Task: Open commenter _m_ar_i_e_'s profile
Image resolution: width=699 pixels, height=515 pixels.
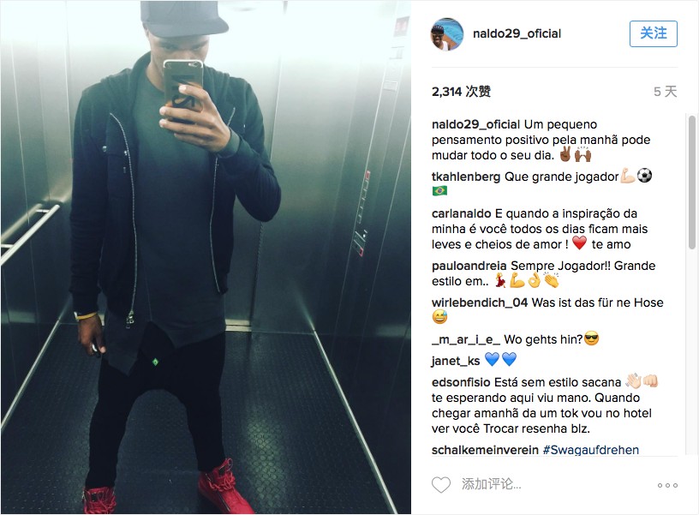Action: pos(465,340)
